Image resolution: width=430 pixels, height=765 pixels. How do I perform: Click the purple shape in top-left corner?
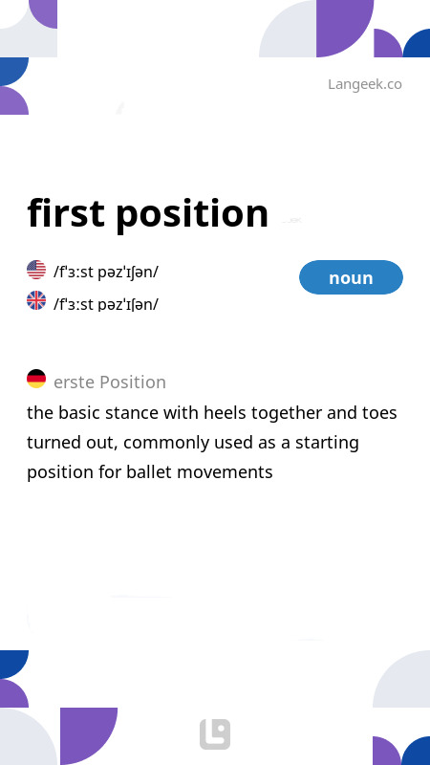tap(44, 13)
